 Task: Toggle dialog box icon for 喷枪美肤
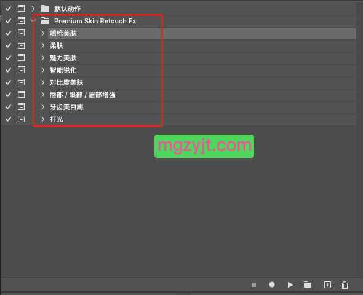[21, 33]
